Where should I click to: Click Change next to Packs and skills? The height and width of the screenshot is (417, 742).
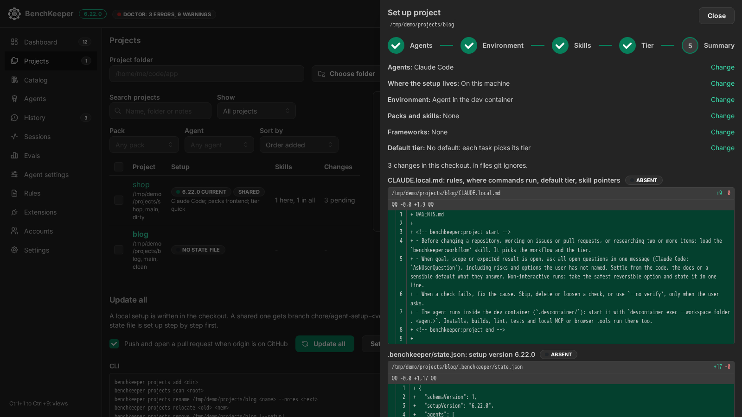(723, 116)
